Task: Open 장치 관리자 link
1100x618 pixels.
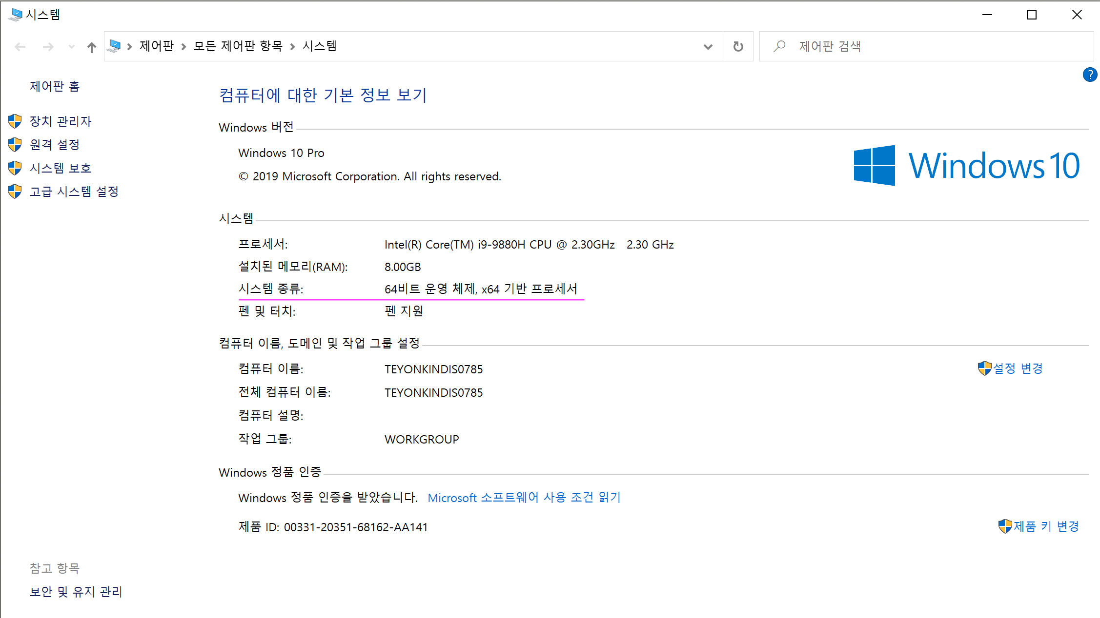Action: click(61, 121)
